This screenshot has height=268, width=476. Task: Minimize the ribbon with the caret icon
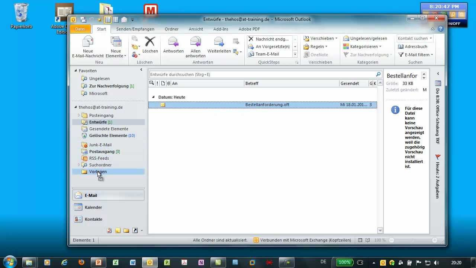(432, 29)
